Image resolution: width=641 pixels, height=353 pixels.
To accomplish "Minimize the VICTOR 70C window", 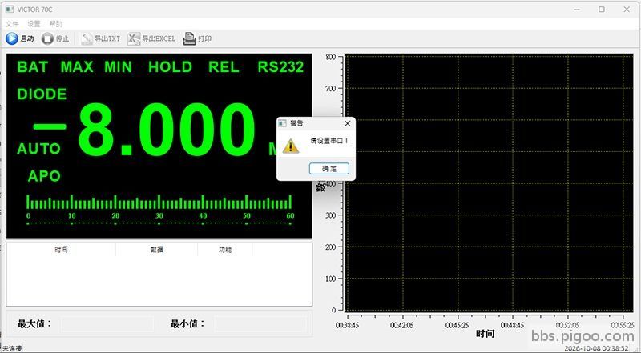I will pyautogui.click(x=577, y=9).
